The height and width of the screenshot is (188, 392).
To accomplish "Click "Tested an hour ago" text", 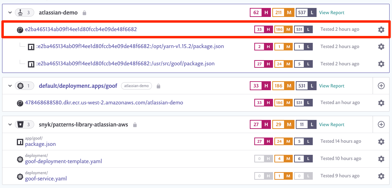I will [x=340, y=102].
